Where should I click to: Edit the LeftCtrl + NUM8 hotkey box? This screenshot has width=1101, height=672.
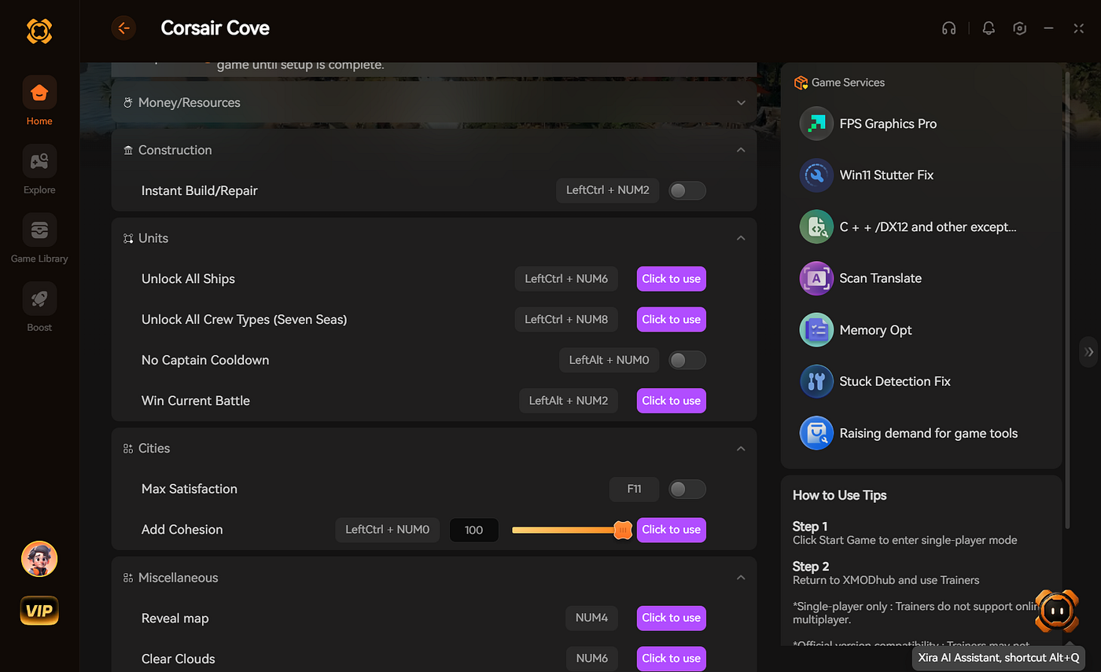pyautogui.click(x=566, y=319)
